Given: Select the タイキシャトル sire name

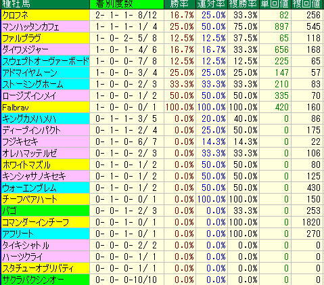Looking at the screenshot, I should click(x=26, y=245).
